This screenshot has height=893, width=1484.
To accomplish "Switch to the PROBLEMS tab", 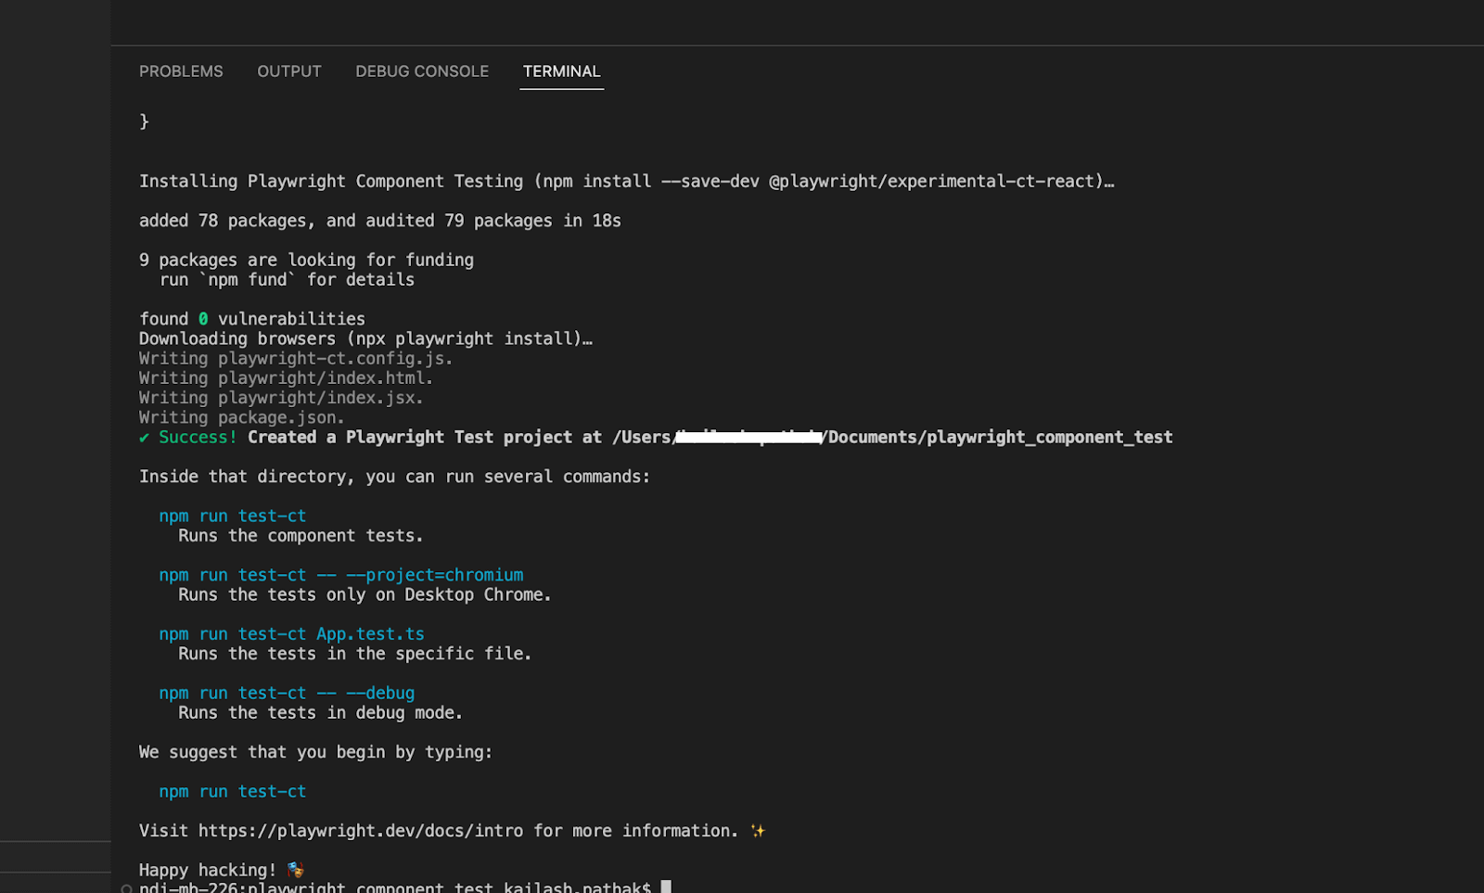I will [x=181, y=70].
